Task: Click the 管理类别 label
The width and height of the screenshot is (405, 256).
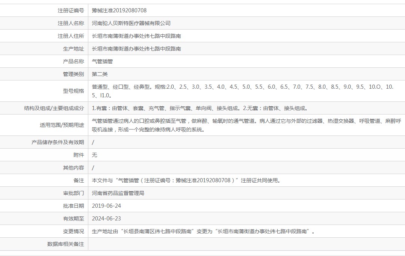Action: click(73, 74)
